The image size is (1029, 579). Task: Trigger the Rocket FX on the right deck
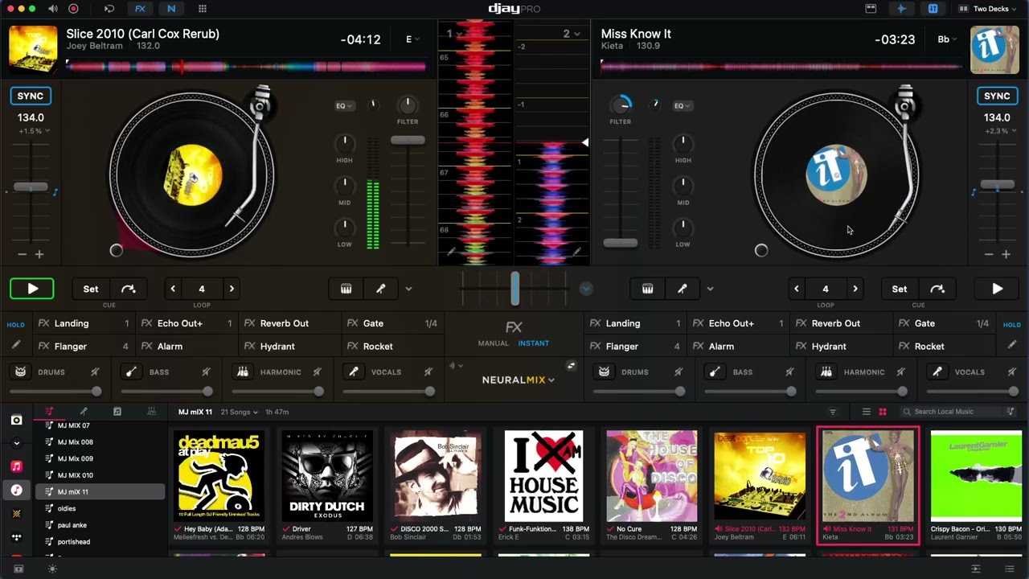click(944, 347)
